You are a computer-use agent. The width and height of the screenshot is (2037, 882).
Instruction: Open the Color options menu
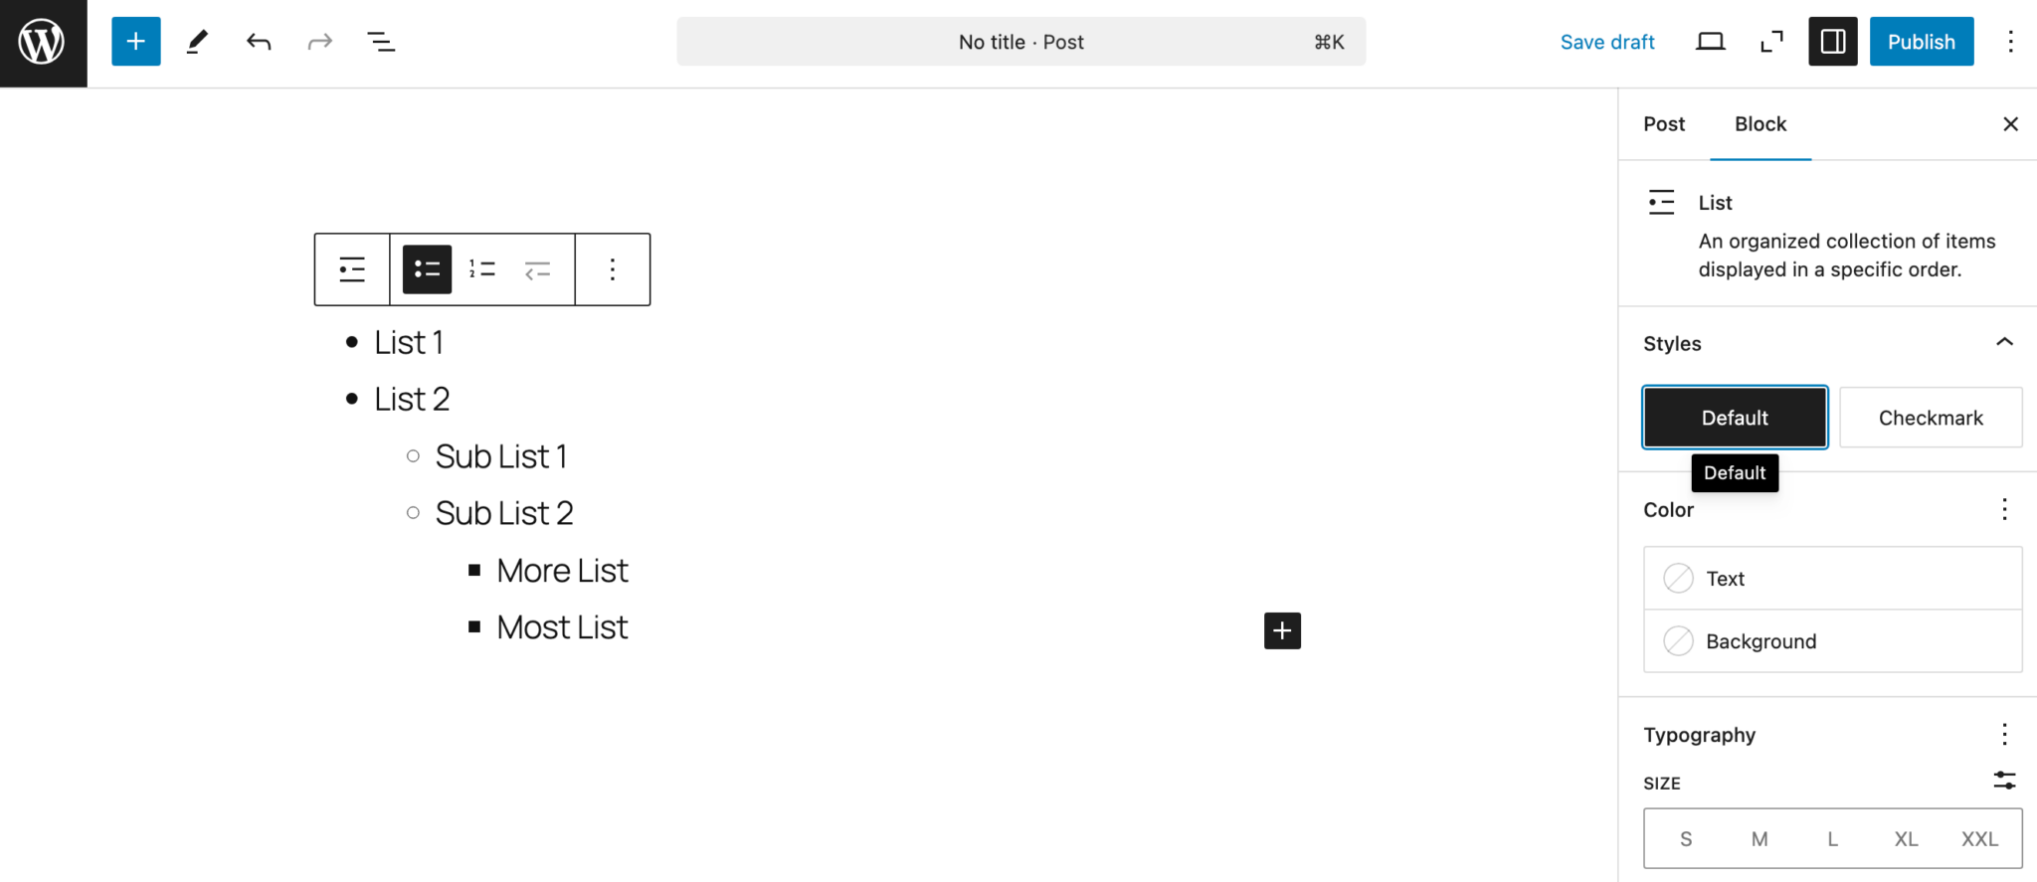2004,509
